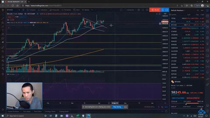Open chart settings gear icon
This screenshot has width=210, height=118.
(x=139, y=10)
